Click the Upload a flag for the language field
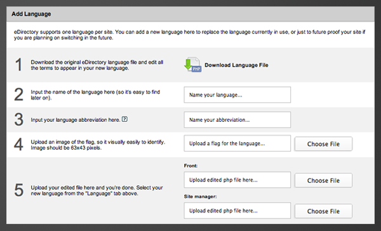 [x=237, y=143]
